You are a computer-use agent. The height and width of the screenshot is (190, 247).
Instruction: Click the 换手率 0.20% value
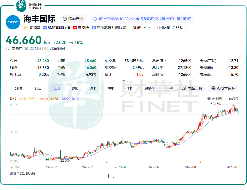coord(44,74)
